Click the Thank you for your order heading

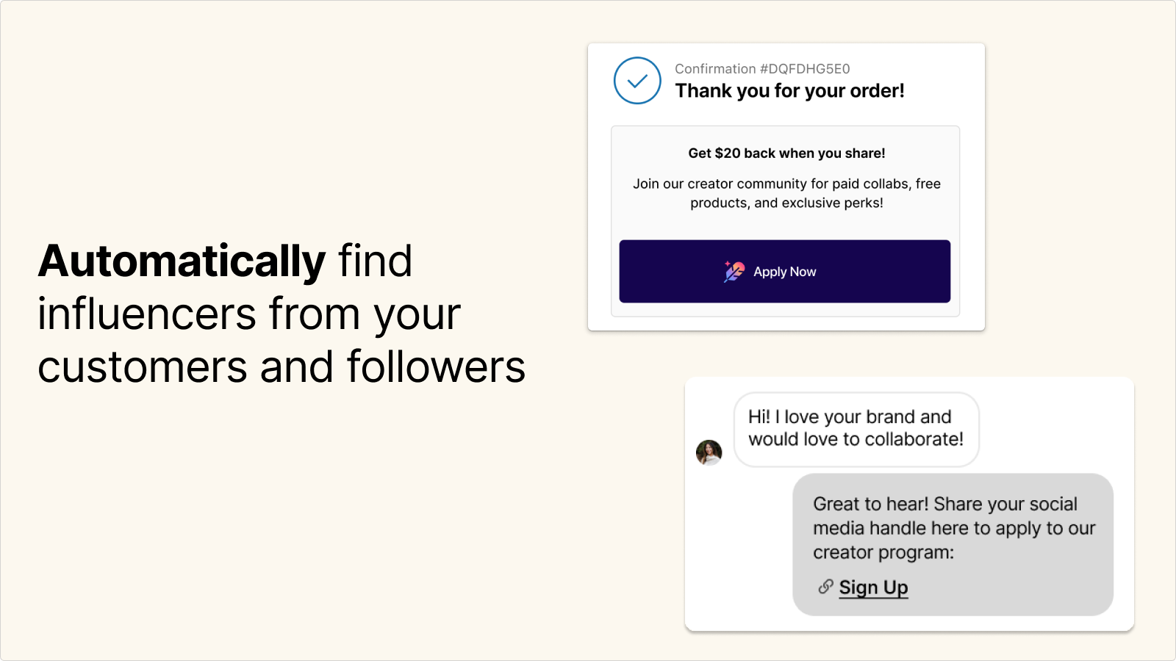tap(789, 91)
